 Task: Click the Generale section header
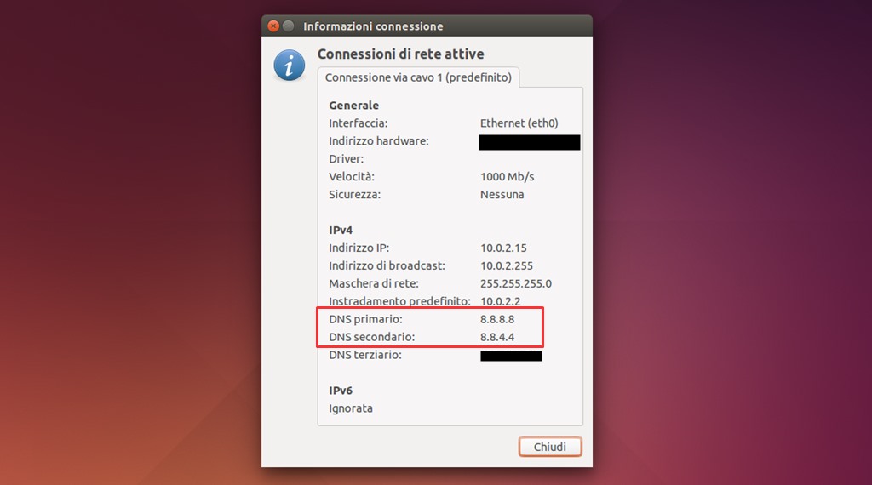click(x=353, y=106)
